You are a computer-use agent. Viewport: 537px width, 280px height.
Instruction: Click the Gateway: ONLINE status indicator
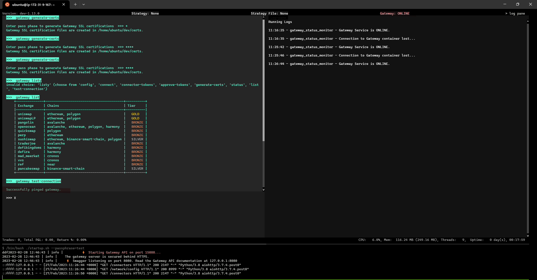(x=395, y=13)
